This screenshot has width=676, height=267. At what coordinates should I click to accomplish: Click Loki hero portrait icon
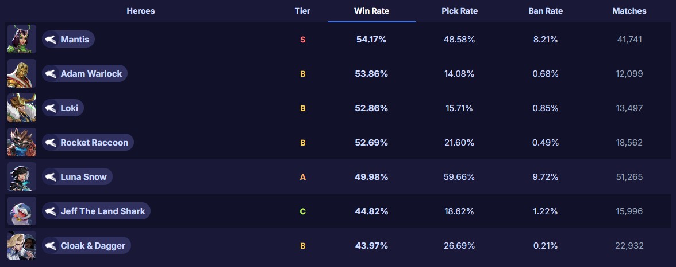tap(22, 108)
